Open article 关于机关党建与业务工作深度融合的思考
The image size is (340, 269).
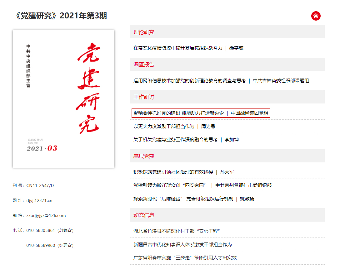click(x=175, y=140)
